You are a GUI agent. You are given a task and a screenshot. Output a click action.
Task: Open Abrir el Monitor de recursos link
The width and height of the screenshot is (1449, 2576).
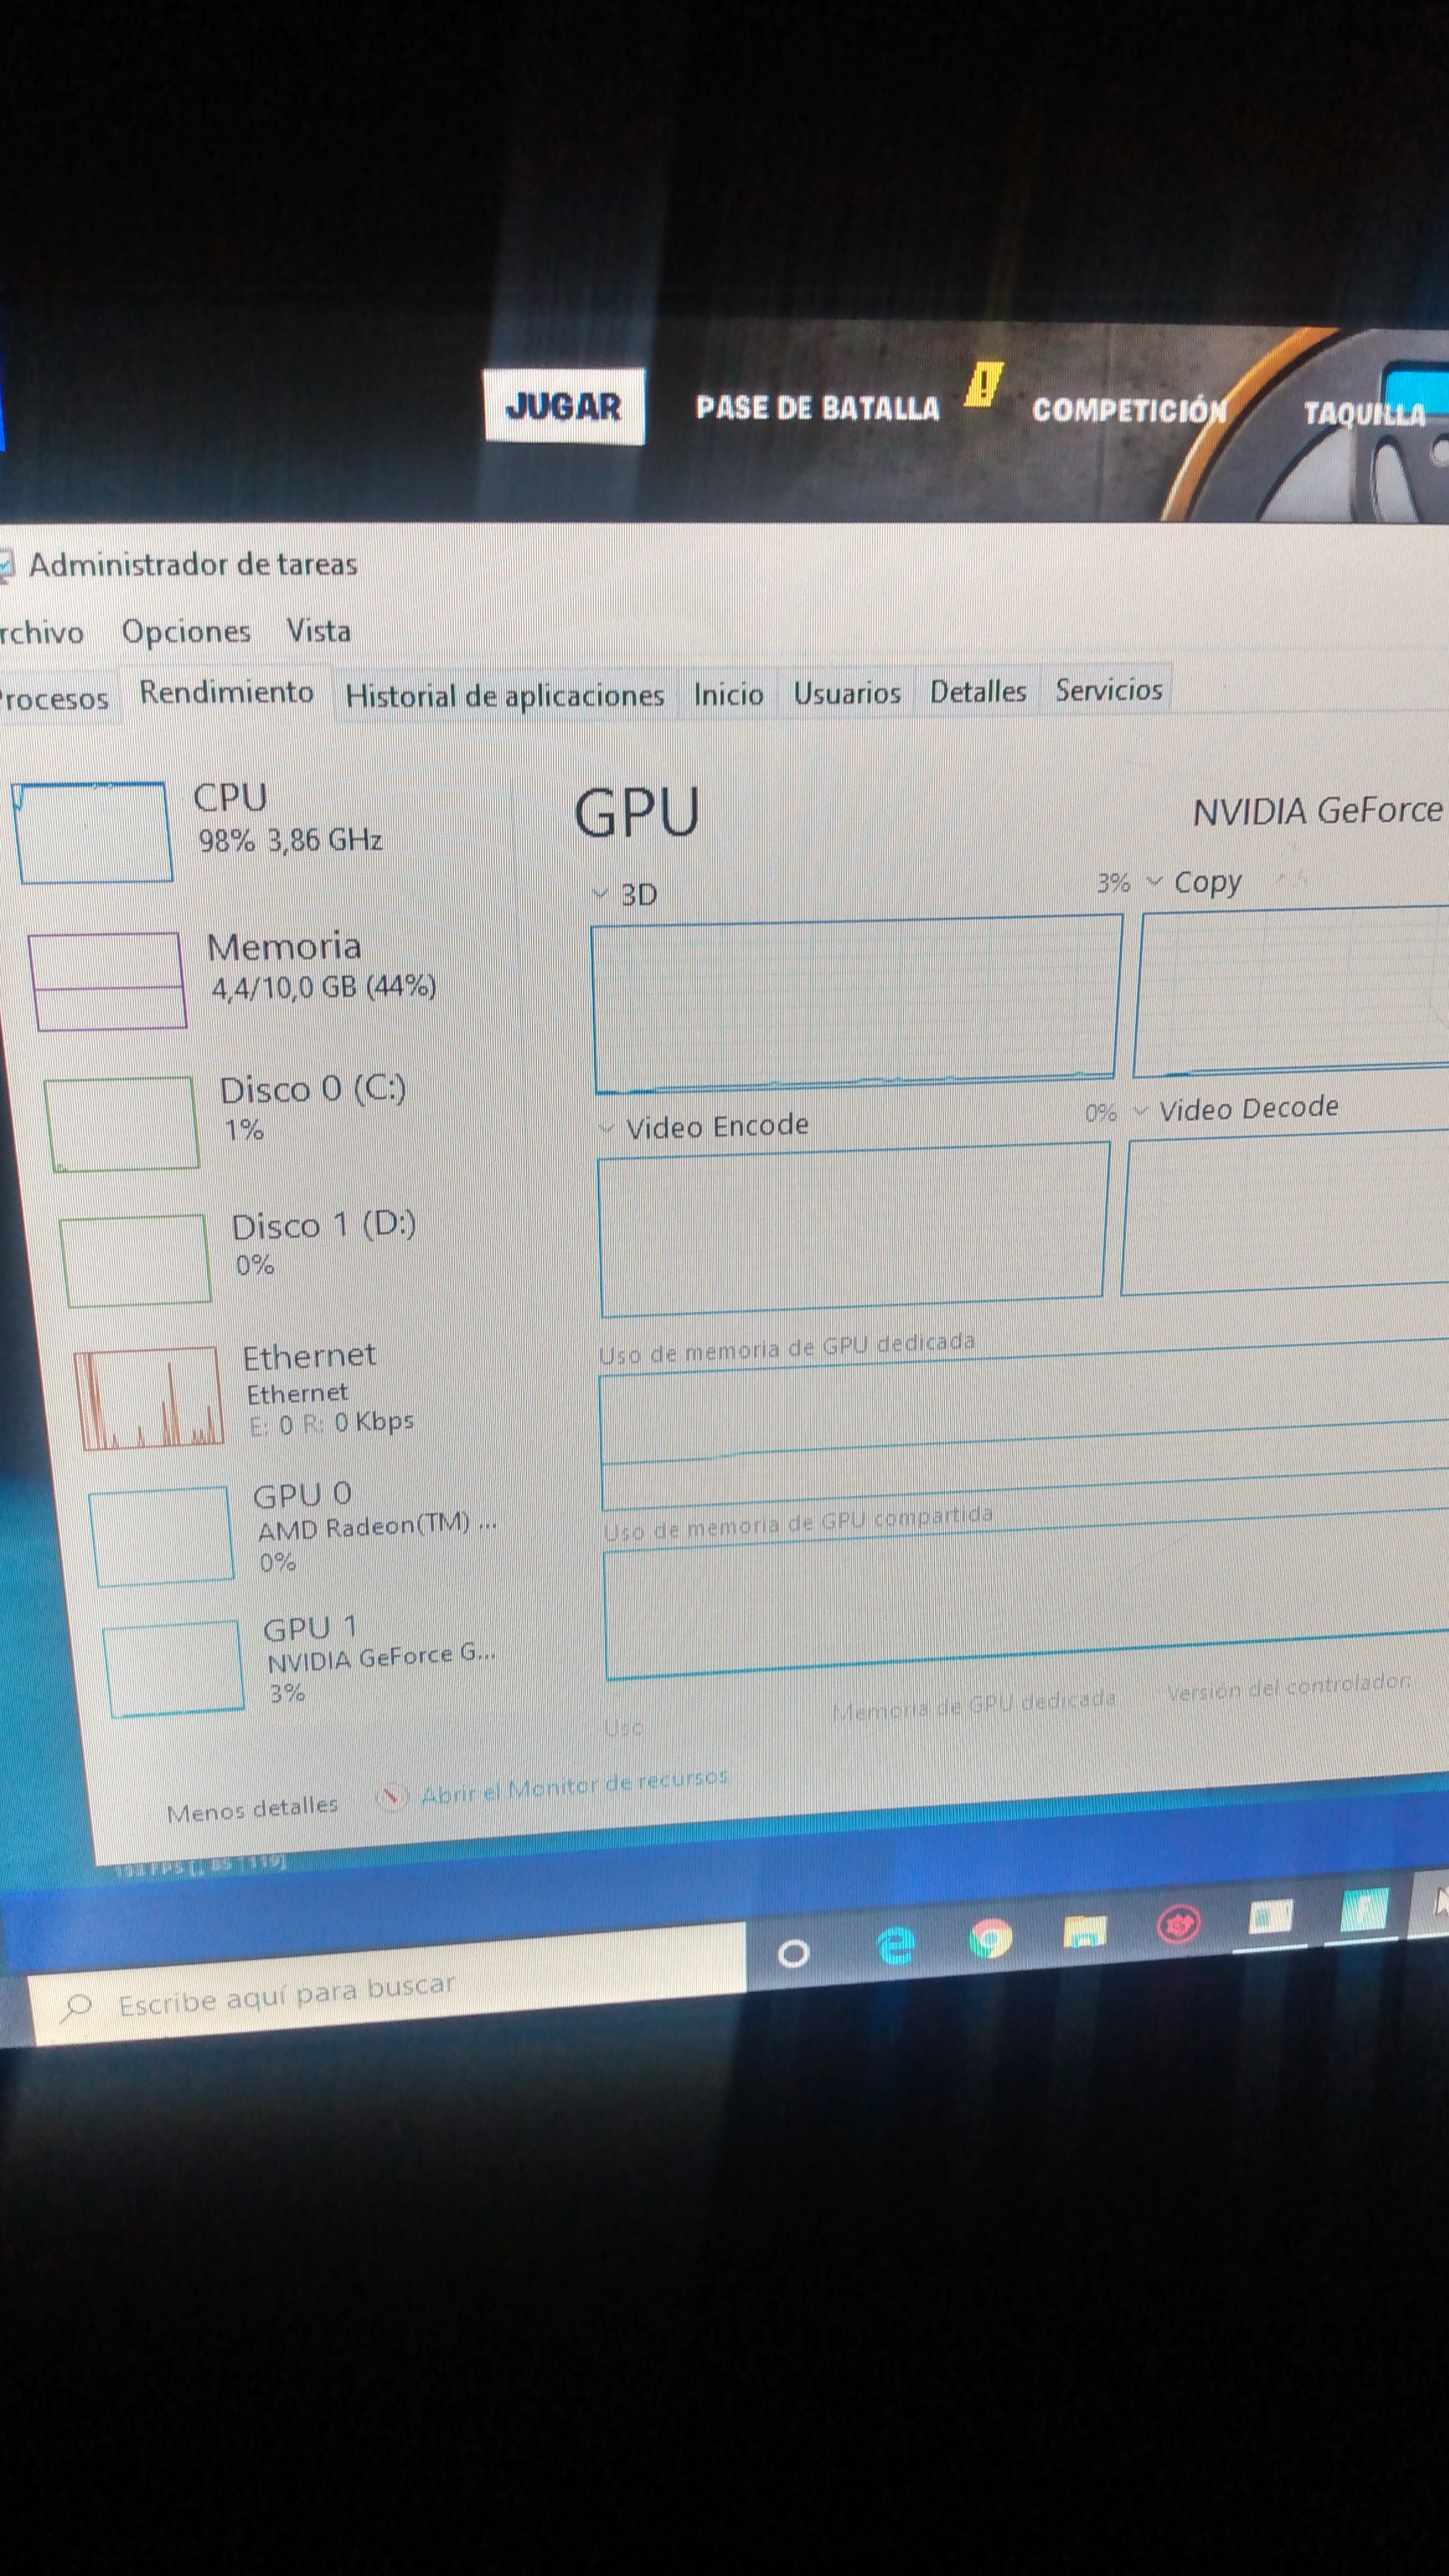pyautogui.click(x=574, y=1788)
